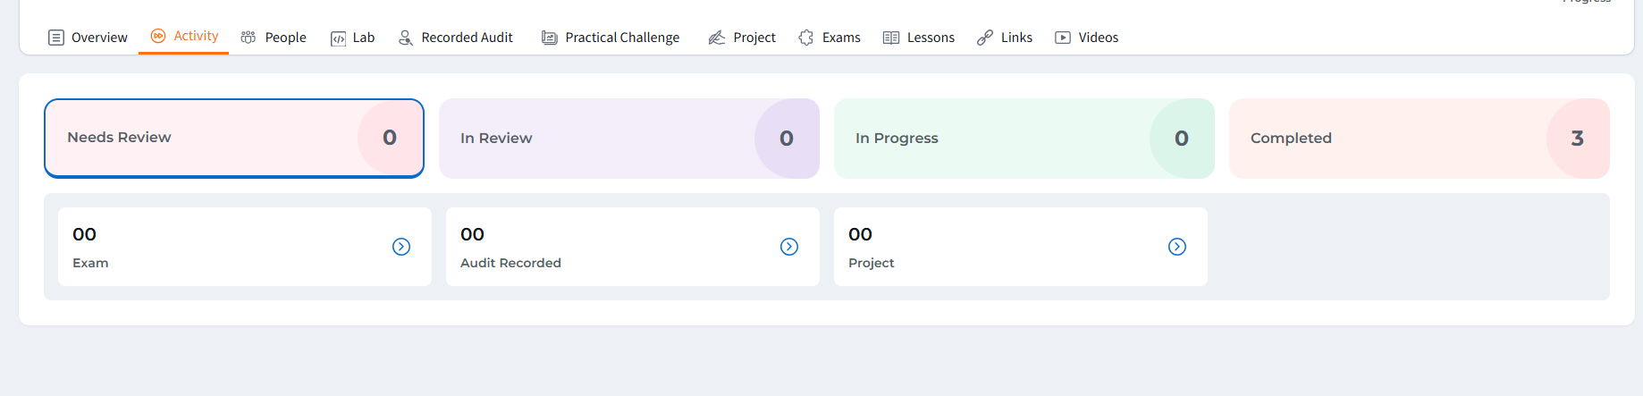The width and height of the screenshot is (1643, 396).
Task: Click the Lessons book icon
Action: [891, 38]
